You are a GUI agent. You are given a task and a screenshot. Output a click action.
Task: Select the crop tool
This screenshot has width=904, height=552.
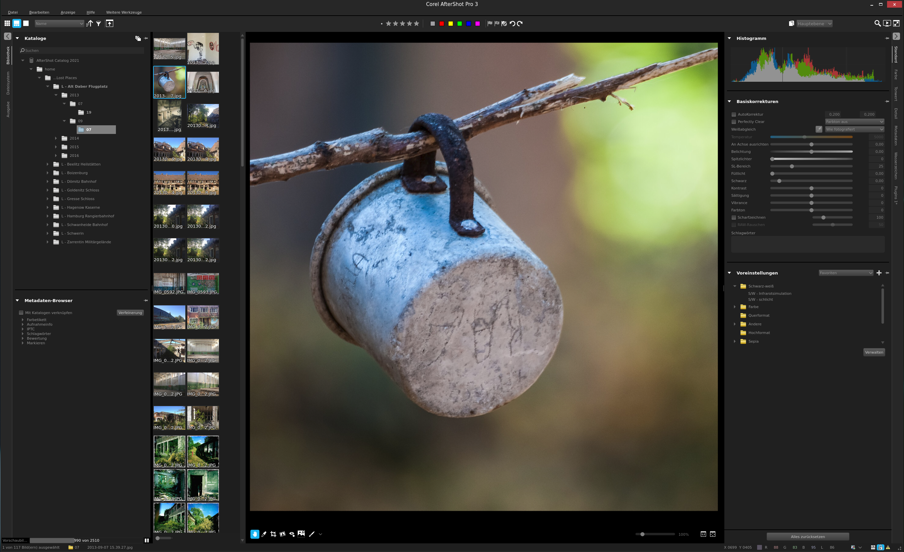pos(273,534)
